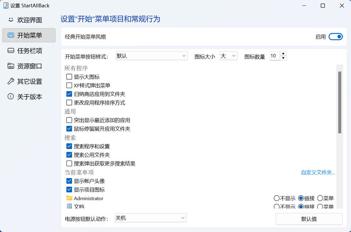Click the folder icon beside 资源窗口
Screen dimensions: 351x232
(x=11, y=66)
